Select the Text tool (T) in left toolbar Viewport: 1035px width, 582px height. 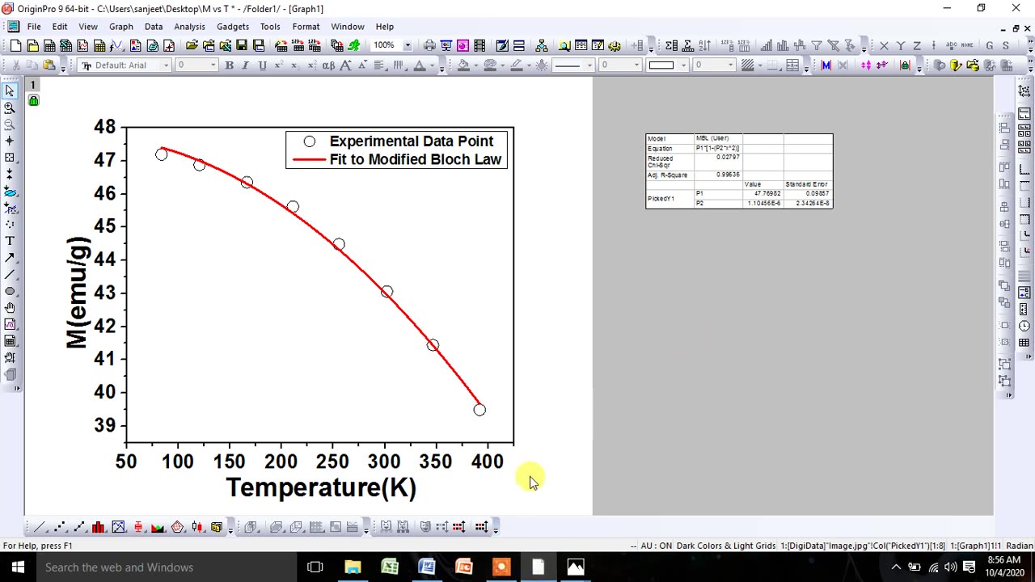10,241
